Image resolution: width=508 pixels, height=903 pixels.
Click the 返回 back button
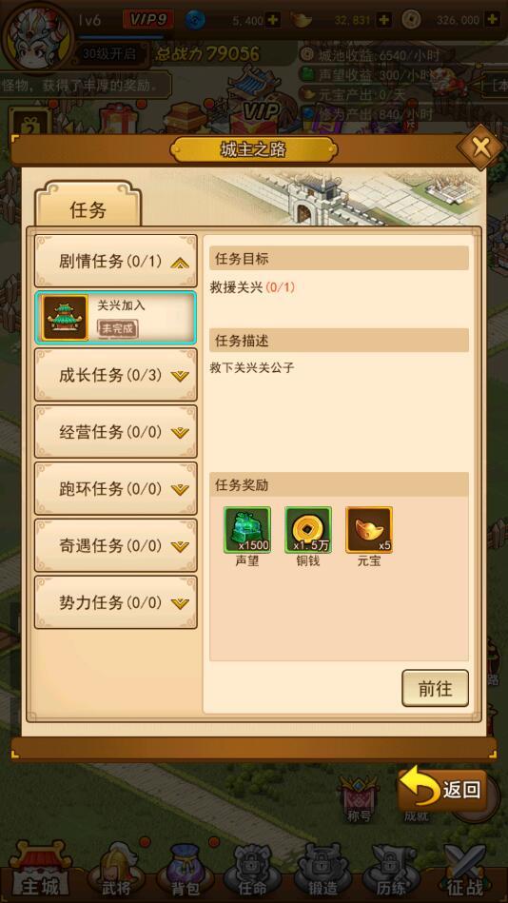click(442, 789)
